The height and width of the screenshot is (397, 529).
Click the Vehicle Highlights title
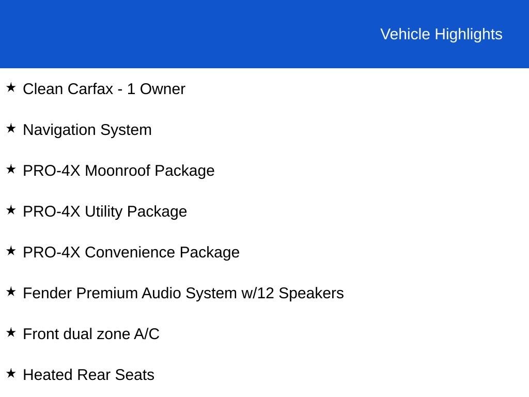(x=441, y=34)
